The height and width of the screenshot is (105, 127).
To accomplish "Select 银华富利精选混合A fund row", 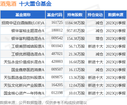I will [63, 38].
